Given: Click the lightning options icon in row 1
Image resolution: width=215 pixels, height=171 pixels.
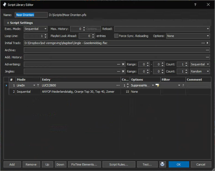Looking at the screenshot, I should pos(157,85).
